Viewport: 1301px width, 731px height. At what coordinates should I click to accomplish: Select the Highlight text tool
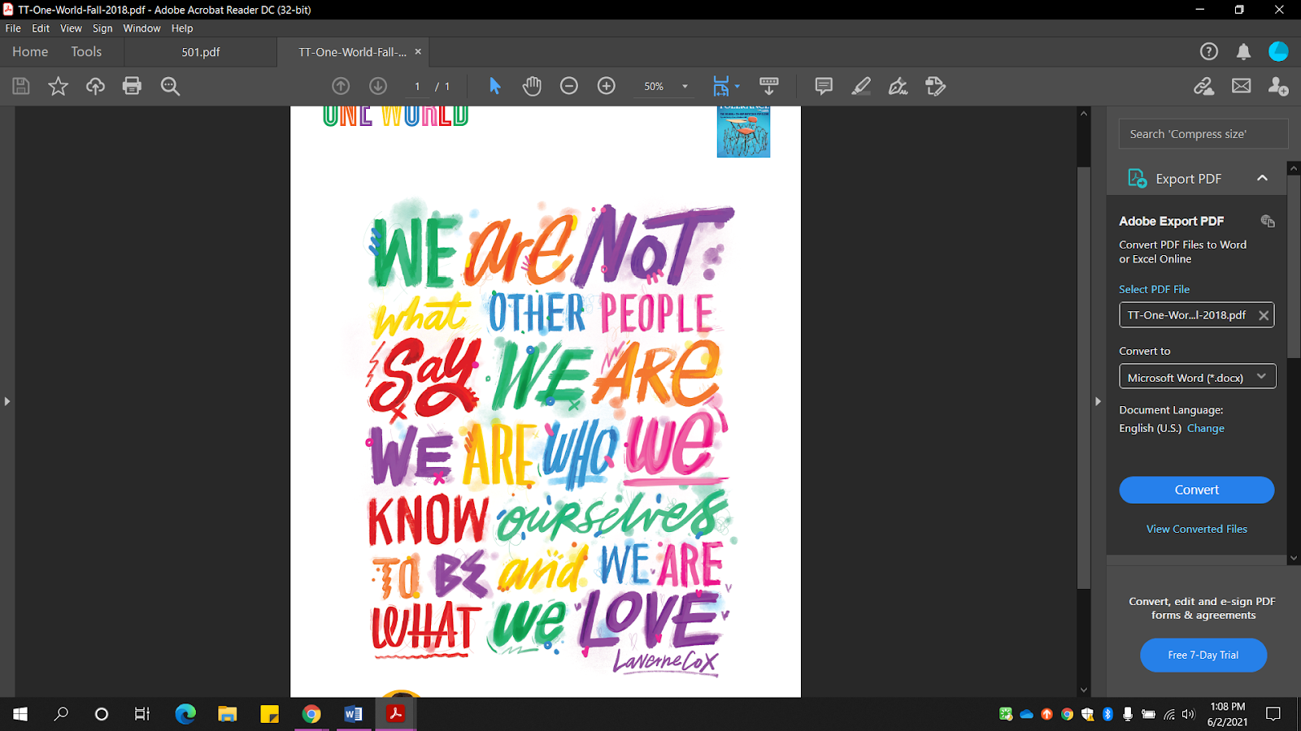861,86
